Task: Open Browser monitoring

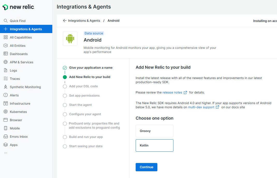Action: 26,120
